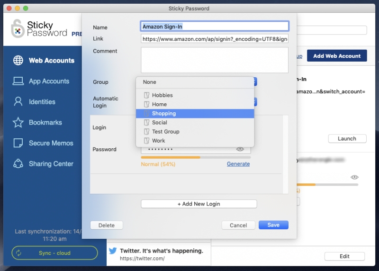Click the App Accounts laptop icon
The width and height of the screenshot is (379, 271).
(x=18, y=81)
